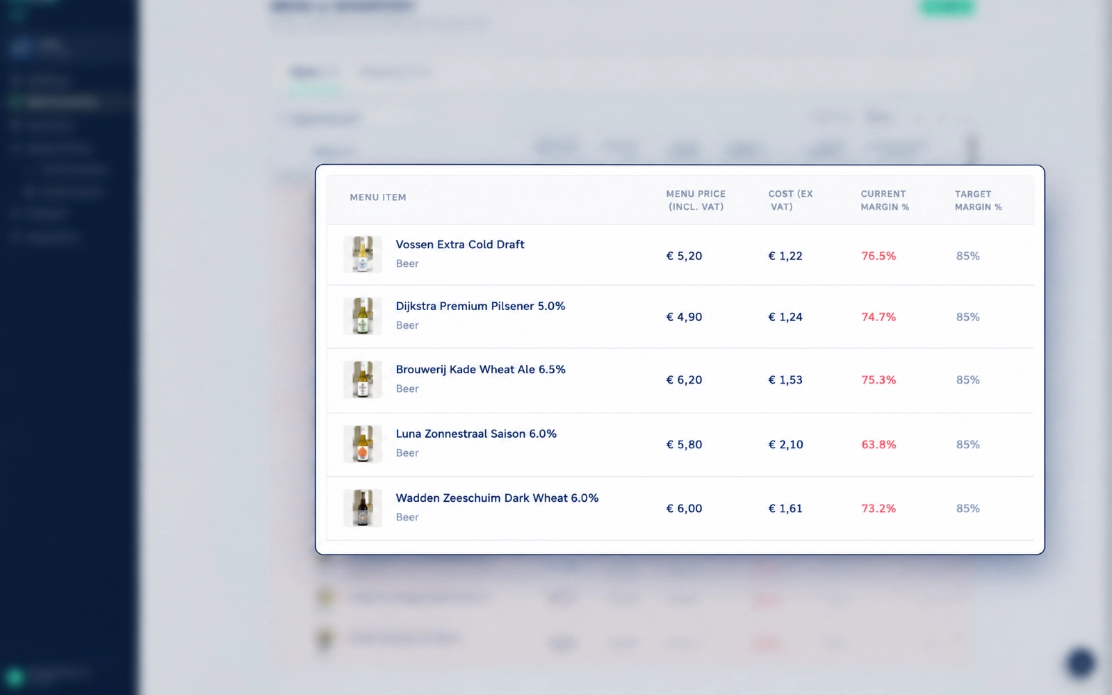Click Vossen row's 85% target margin
Screen dimensions: 1112x695
pos(967,256)
